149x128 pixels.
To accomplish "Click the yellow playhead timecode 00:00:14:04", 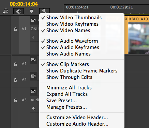I will point(24,4).
